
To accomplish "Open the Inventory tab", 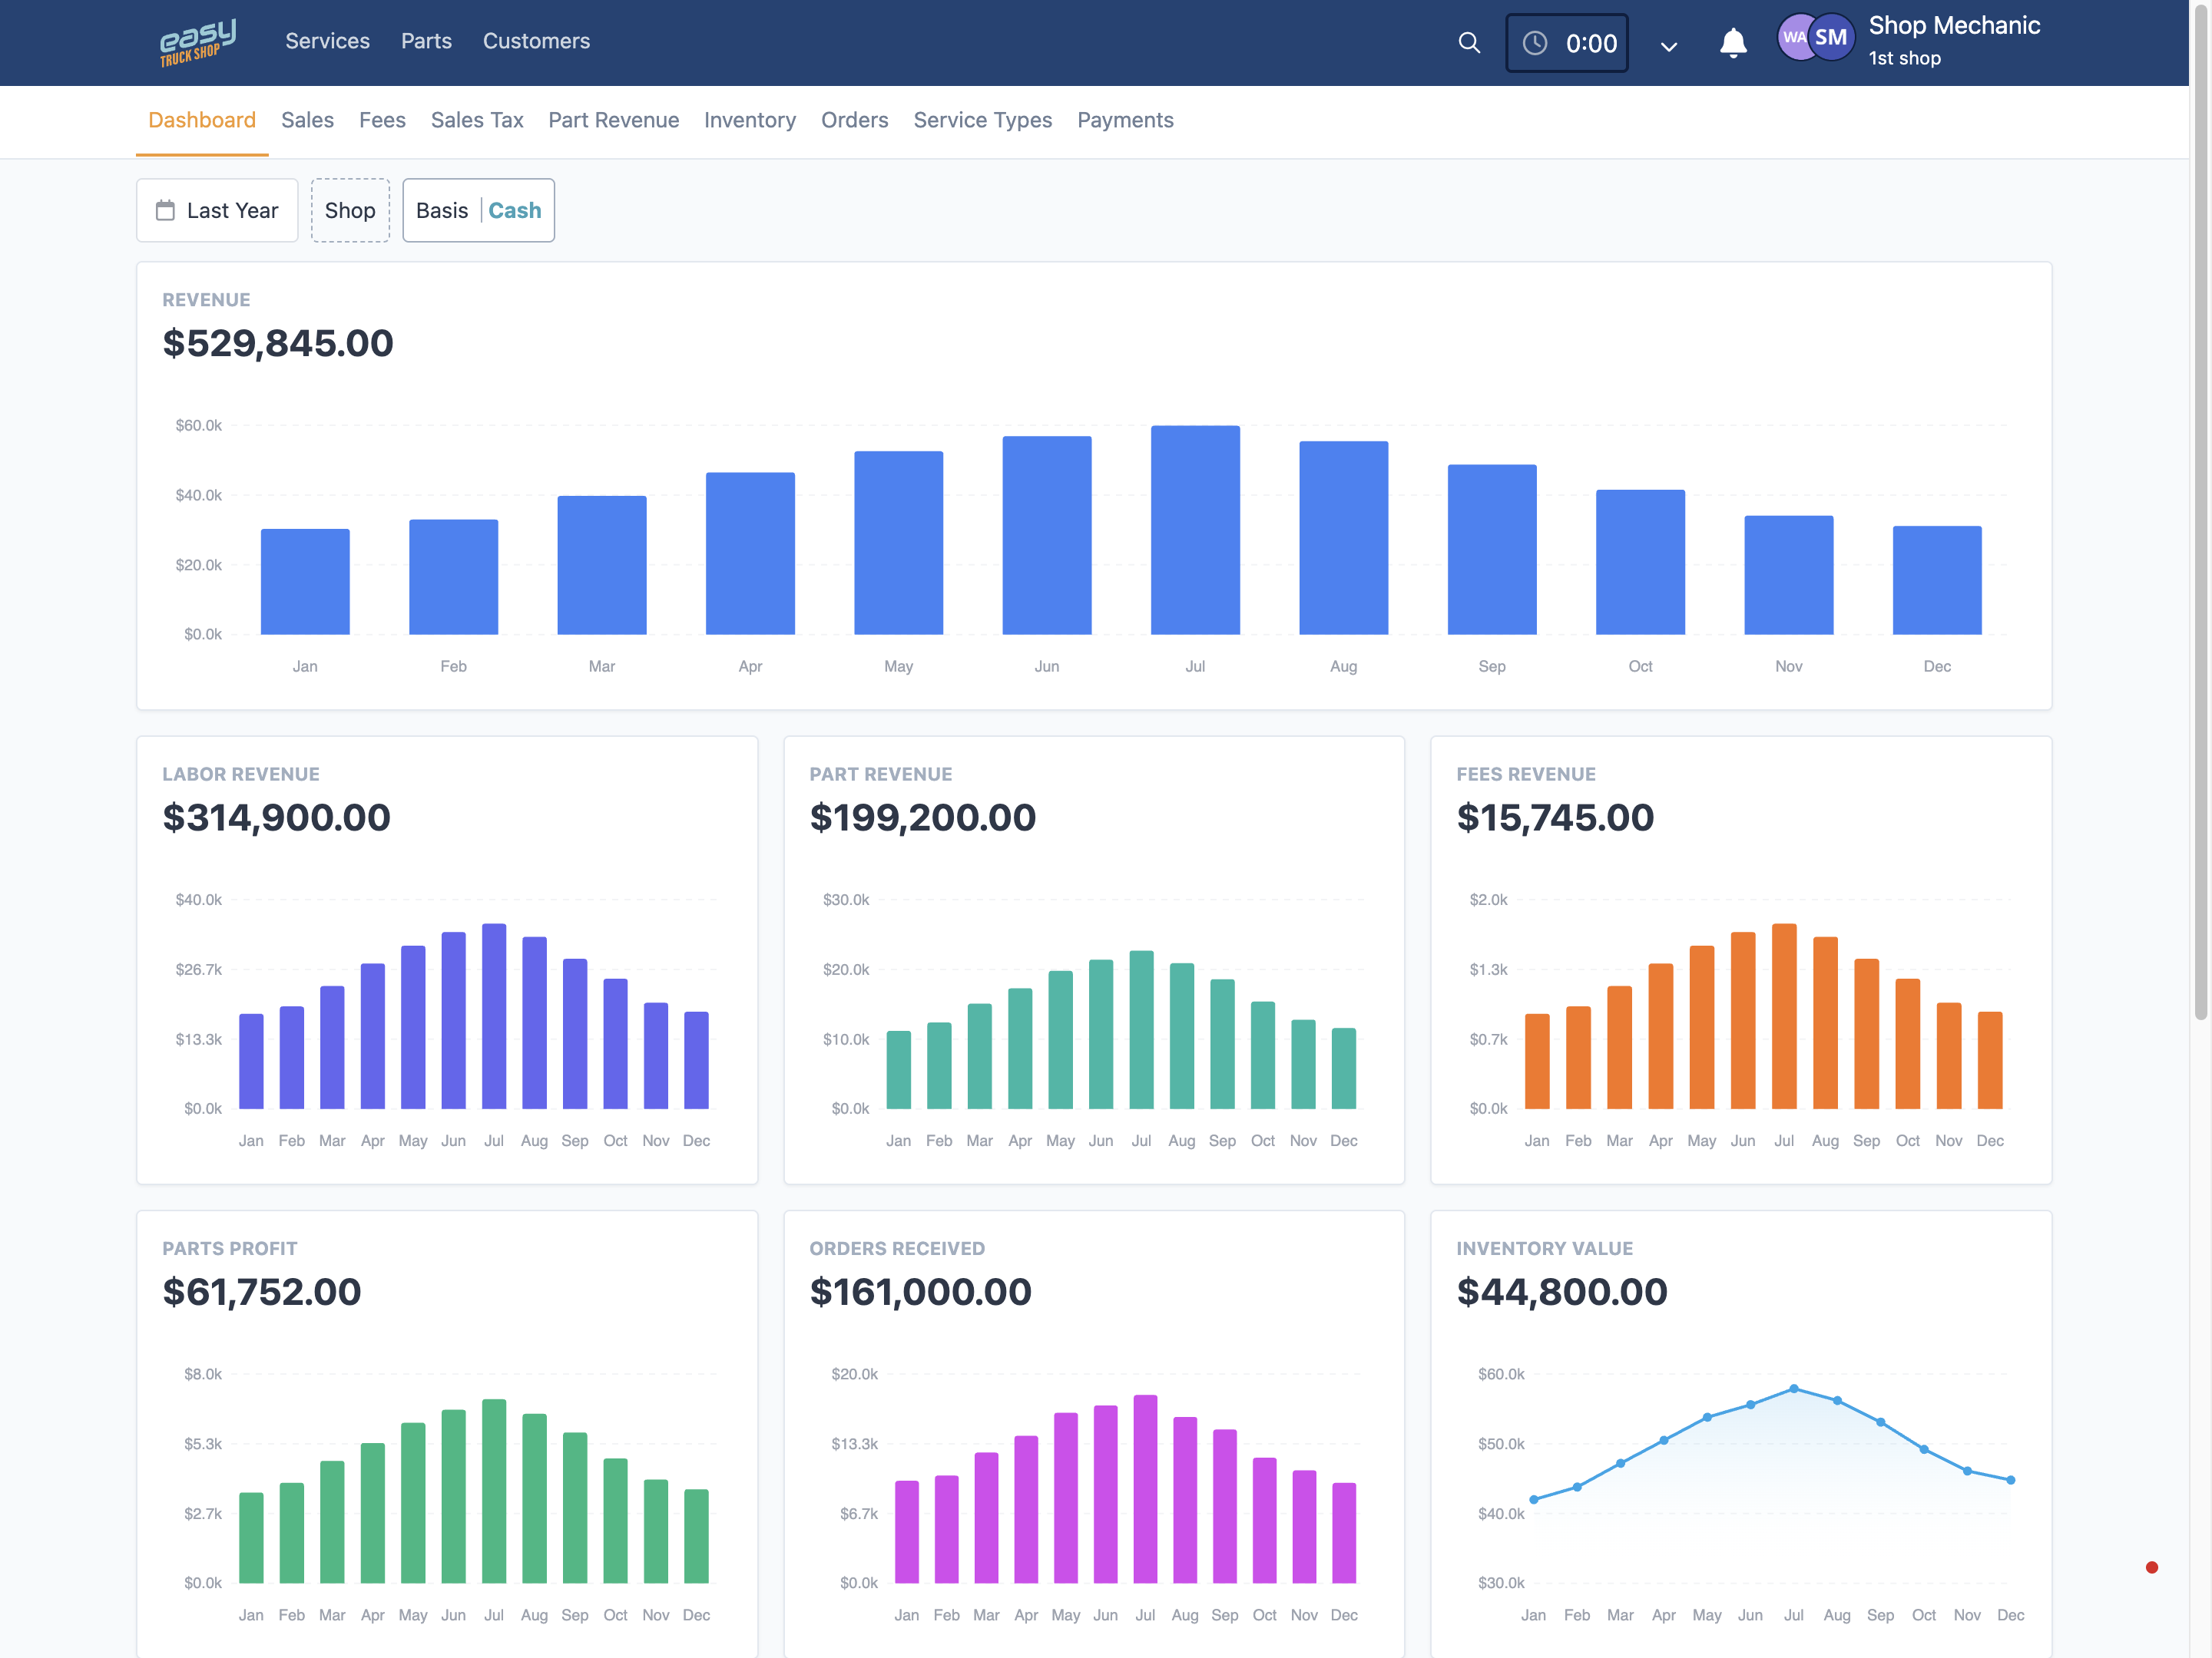I will [x=749, y=120].
